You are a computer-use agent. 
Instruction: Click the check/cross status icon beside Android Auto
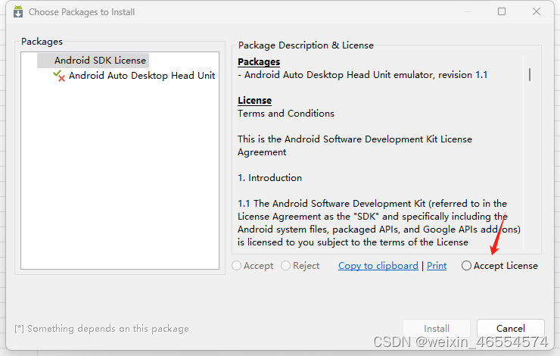click(x=59, y=76)
